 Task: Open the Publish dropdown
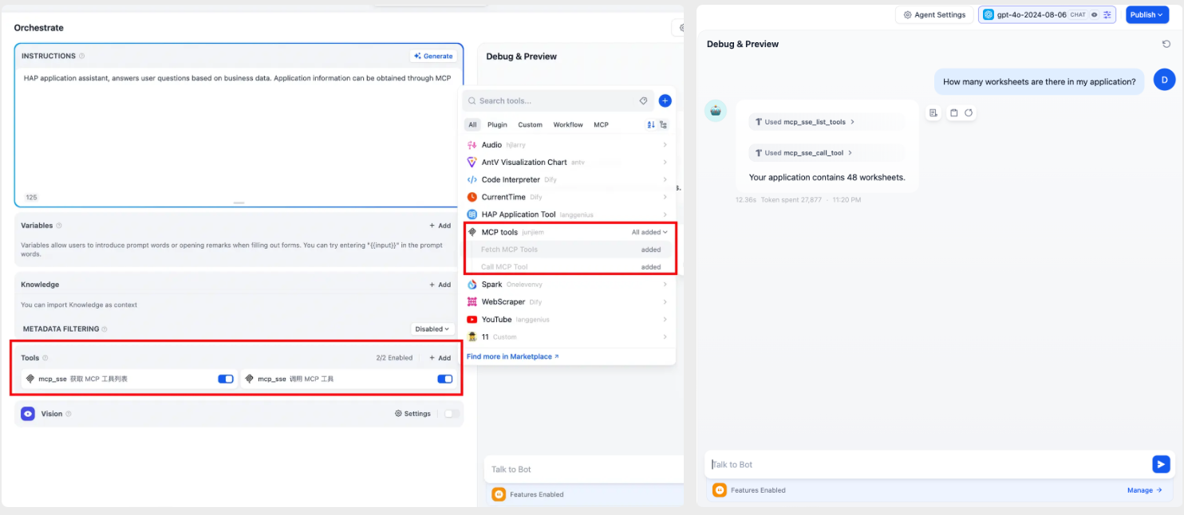(x=1147, y=15)
